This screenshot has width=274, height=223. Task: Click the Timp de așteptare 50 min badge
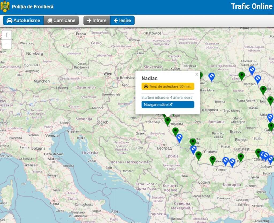[x=168, y=86]
